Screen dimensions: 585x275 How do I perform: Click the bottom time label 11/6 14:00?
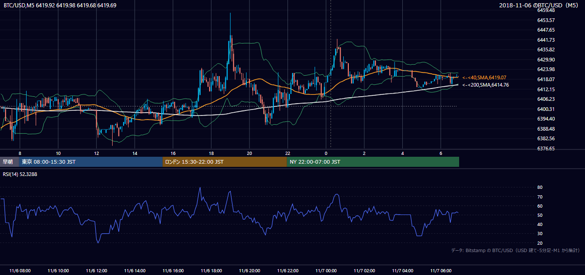(x=135, y=271)
